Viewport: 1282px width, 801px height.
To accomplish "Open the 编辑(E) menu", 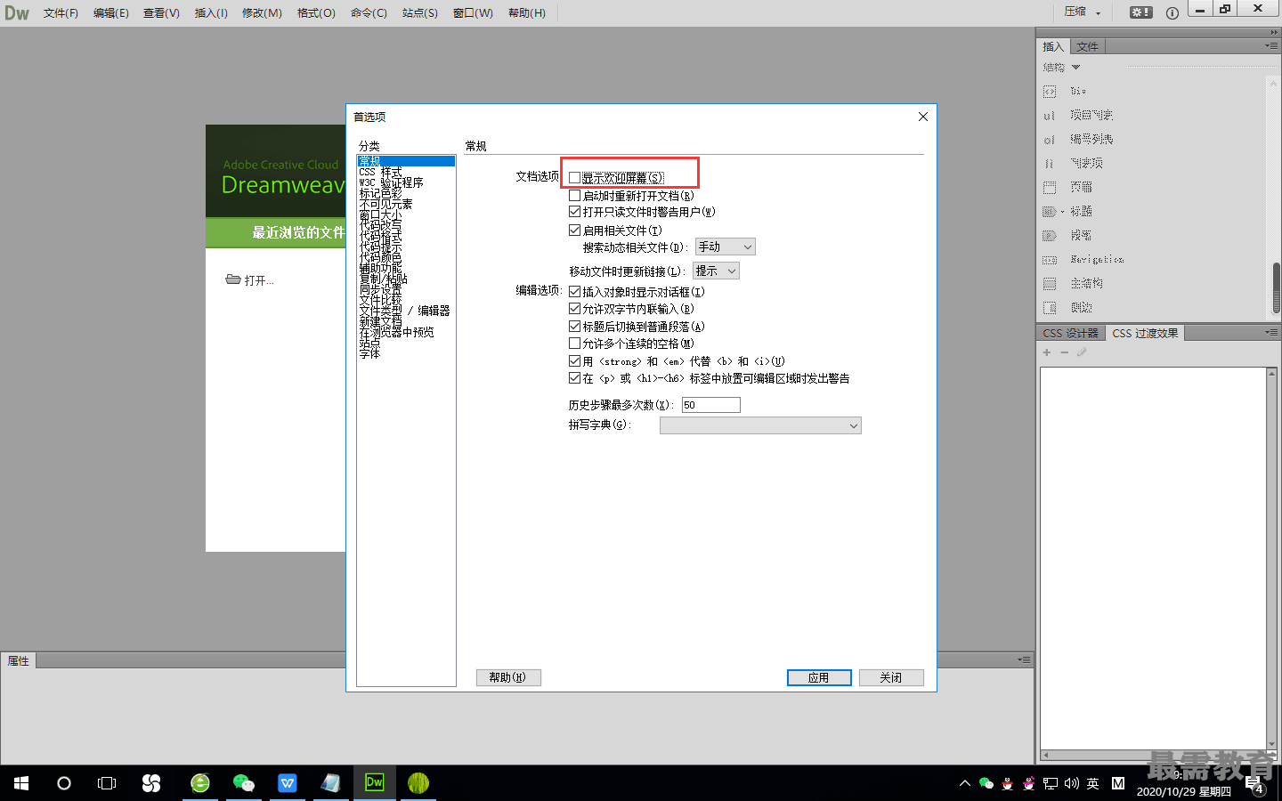I will click(x=110, y=12).
